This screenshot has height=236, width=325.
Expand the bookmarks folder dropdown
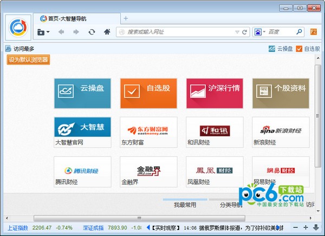click(43, 32)
